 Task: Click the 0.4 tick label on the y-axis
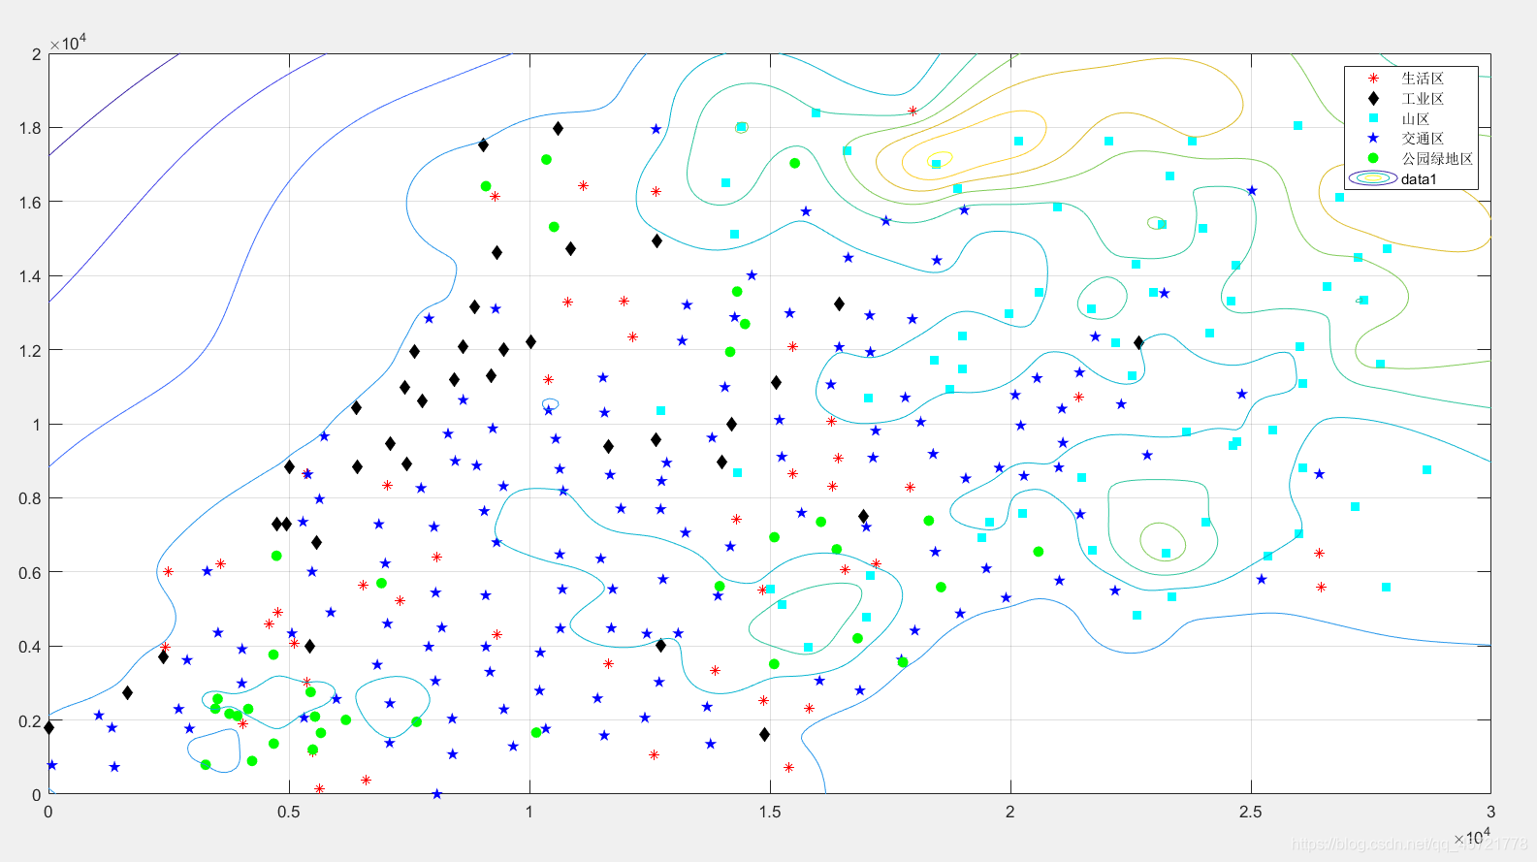click(30, 647)
